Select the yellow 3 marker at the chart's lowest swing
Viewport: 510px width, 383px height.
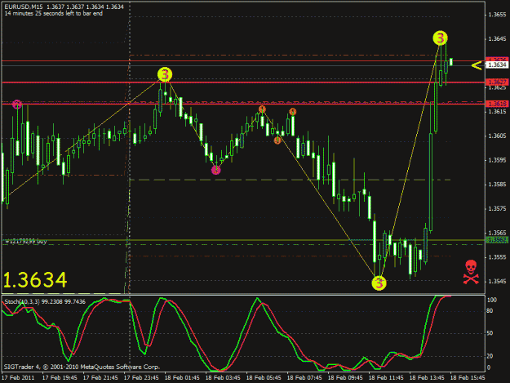click(379, 283)
